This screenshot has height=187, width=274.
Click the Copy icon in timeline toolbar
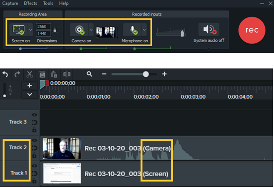[x=42, y=74]
